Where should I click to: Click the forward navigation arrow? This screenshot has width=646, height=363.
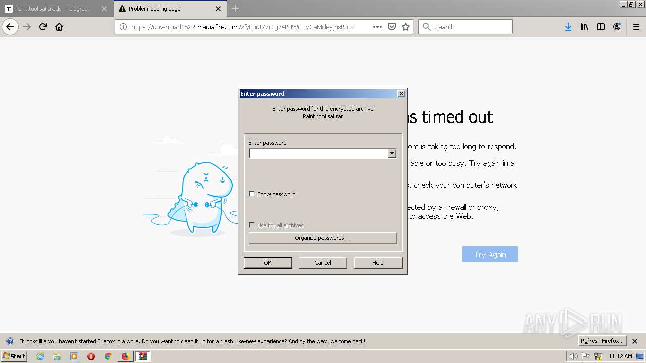coord(27,27)
